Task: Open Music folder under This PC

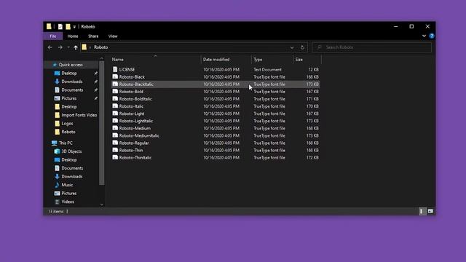Action: [67, 185]
